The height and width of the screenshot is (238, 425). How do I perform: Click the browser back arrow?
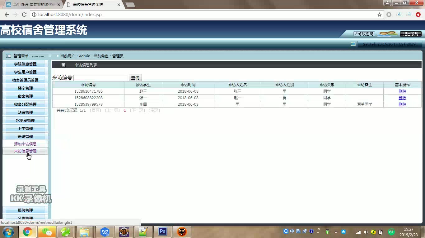7,15
